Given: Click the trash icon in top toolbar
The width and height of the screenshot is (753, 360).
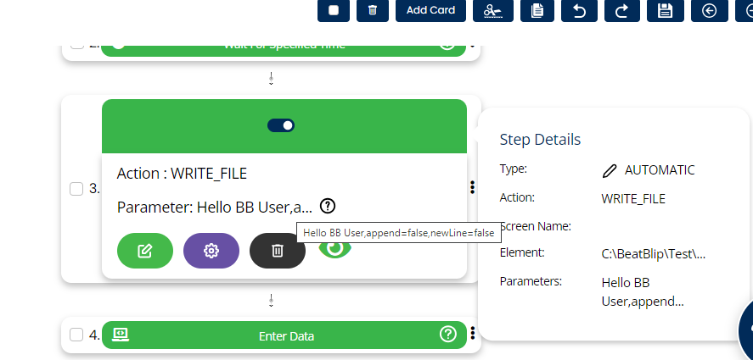Looking at the screenshot, I should coord(372,10).
